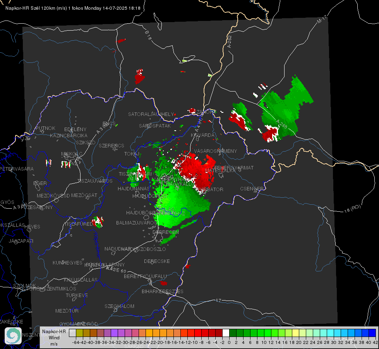Click the TOKAJ town label
Viewport: 379px width, 349px height.
[132, 154]
